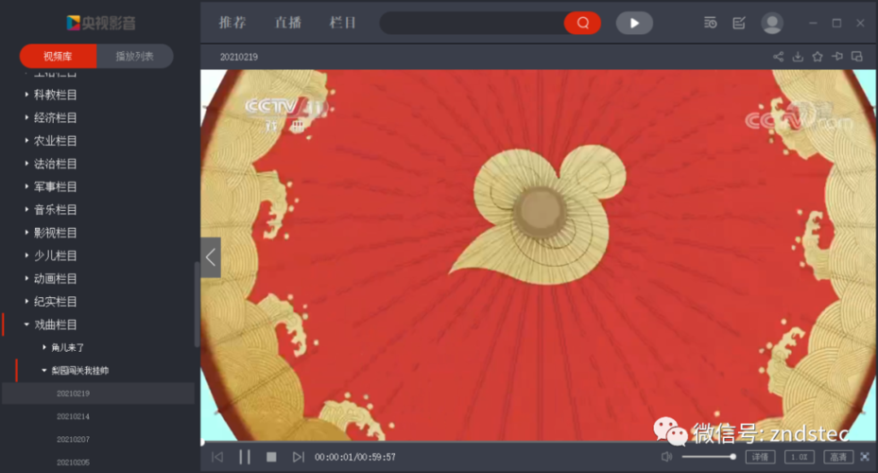The image size is (878, 473).
Task: Click inside the search input field
Action: (x=472, y=23)
